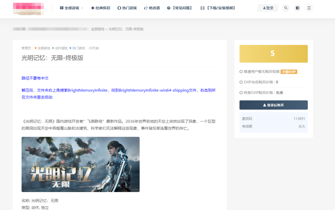Open the search magnifier icon

(286, 8)
